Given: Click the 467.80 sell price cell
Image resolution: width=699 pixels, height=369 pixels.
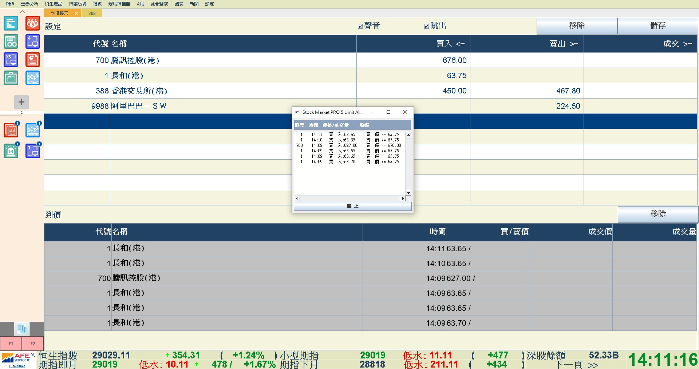Looking at the screenshot, I should point(527,91).
